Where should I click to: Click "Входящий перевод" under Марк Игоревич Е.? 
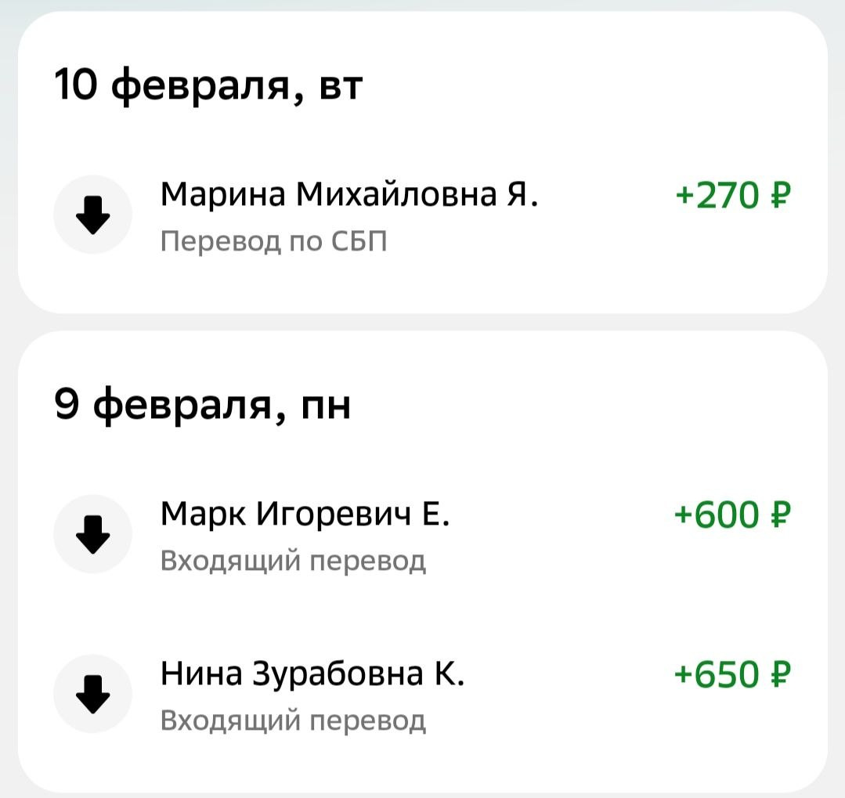[293, 561]
